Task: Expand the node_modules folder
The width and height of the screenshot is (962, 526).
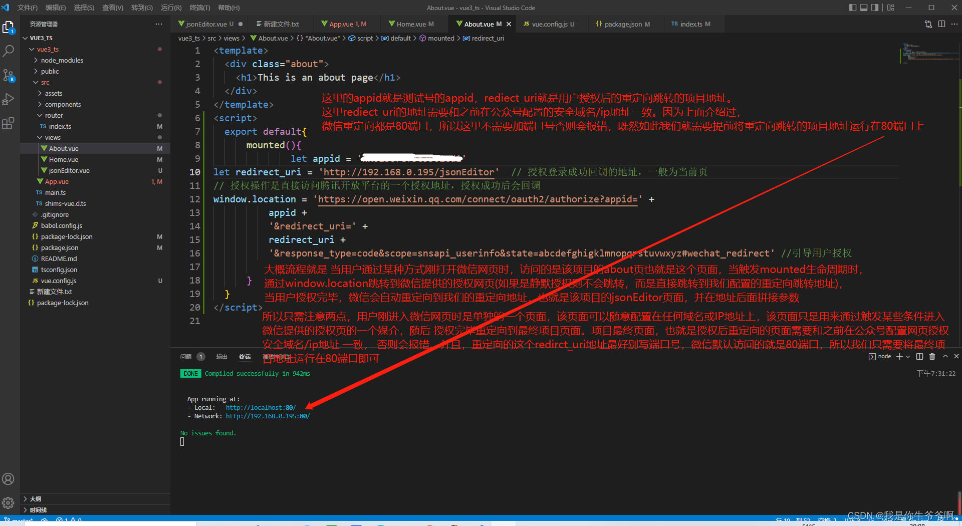Action: (x=36, y=60)
